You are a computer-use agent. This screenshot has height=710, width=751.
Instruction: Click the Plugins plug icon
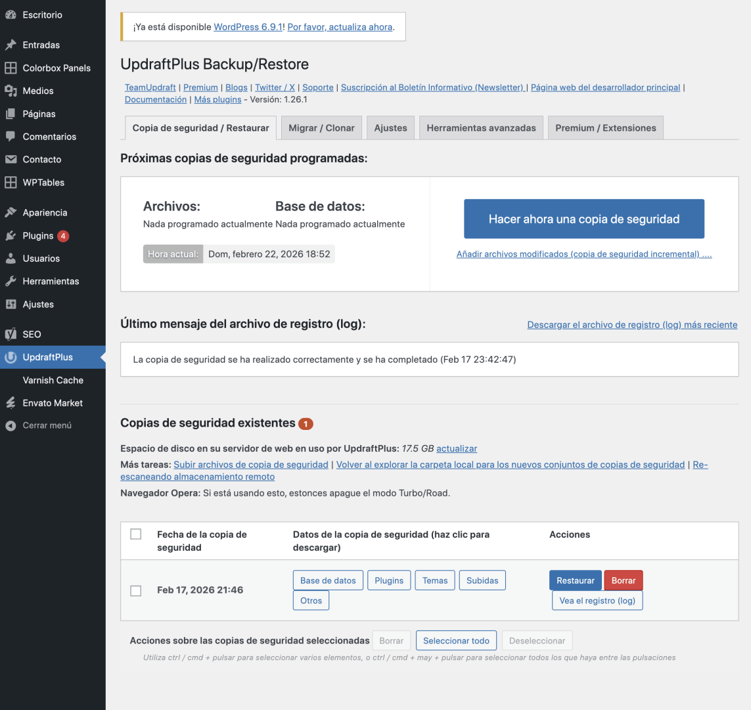(x=11, y=236)
